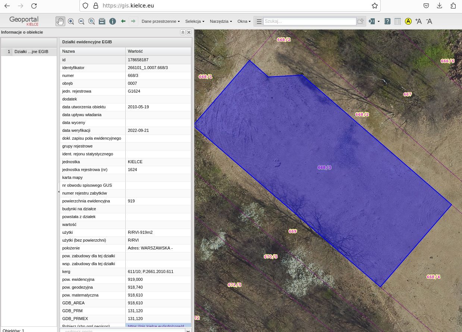Bookmark this page with star icon
The width and height of the screenshot is (462, 332).
point(375,6)
